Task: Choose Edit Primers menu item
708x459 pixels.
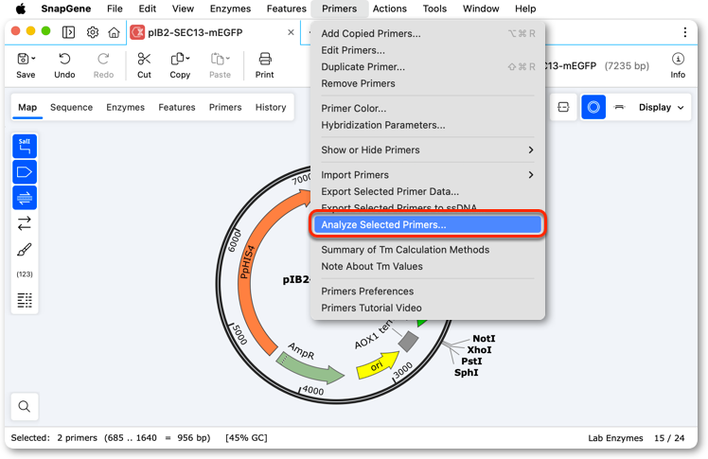Action: 428,50
